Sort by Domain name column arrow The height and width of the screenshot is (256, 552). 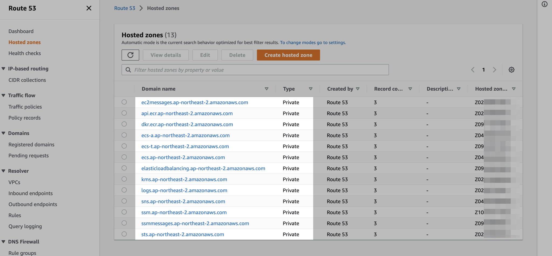tap(266, 89)
